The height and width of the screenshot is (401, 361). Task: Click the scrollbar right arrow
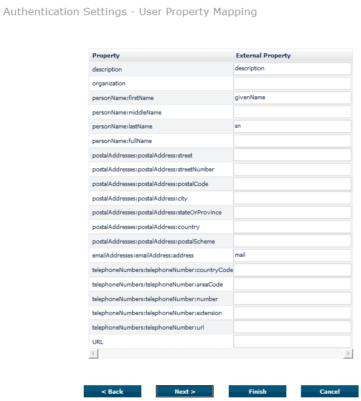(348, 354)
